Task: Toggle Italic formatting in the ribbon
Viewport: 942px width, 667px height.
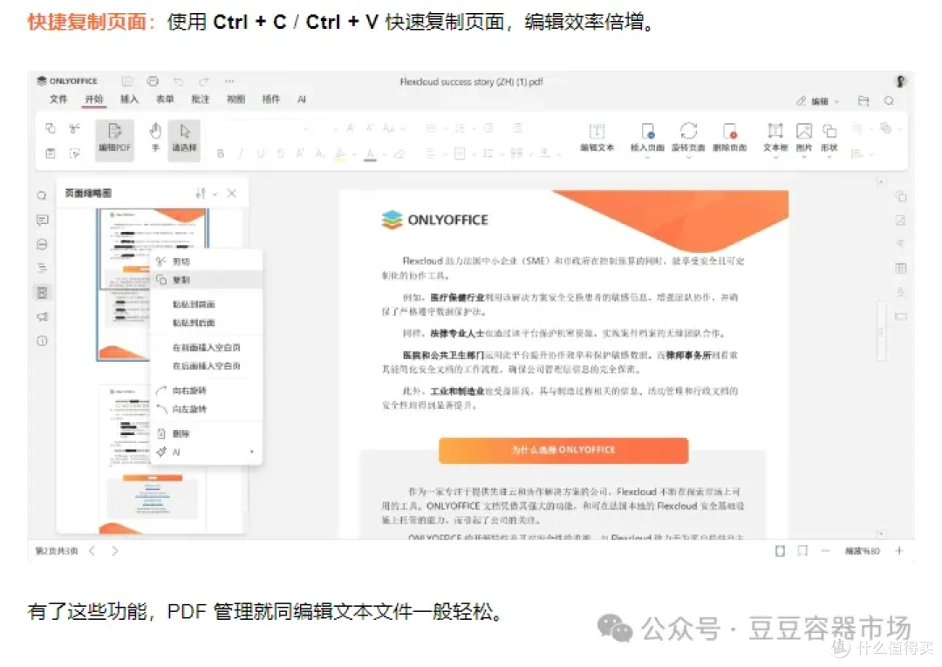Action: pos(241,154)
